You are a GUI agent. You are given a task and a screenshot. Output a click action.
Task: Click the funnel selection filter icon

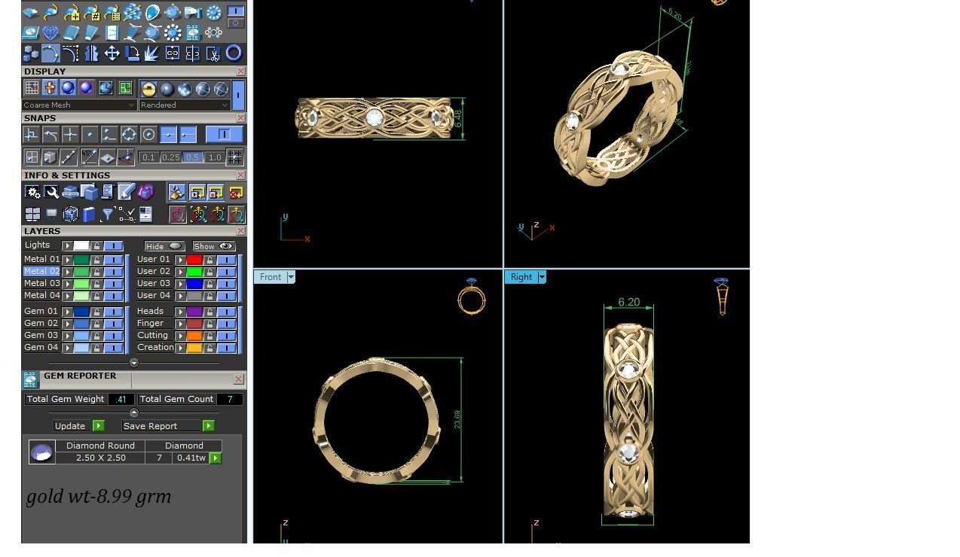pos(108,214)
